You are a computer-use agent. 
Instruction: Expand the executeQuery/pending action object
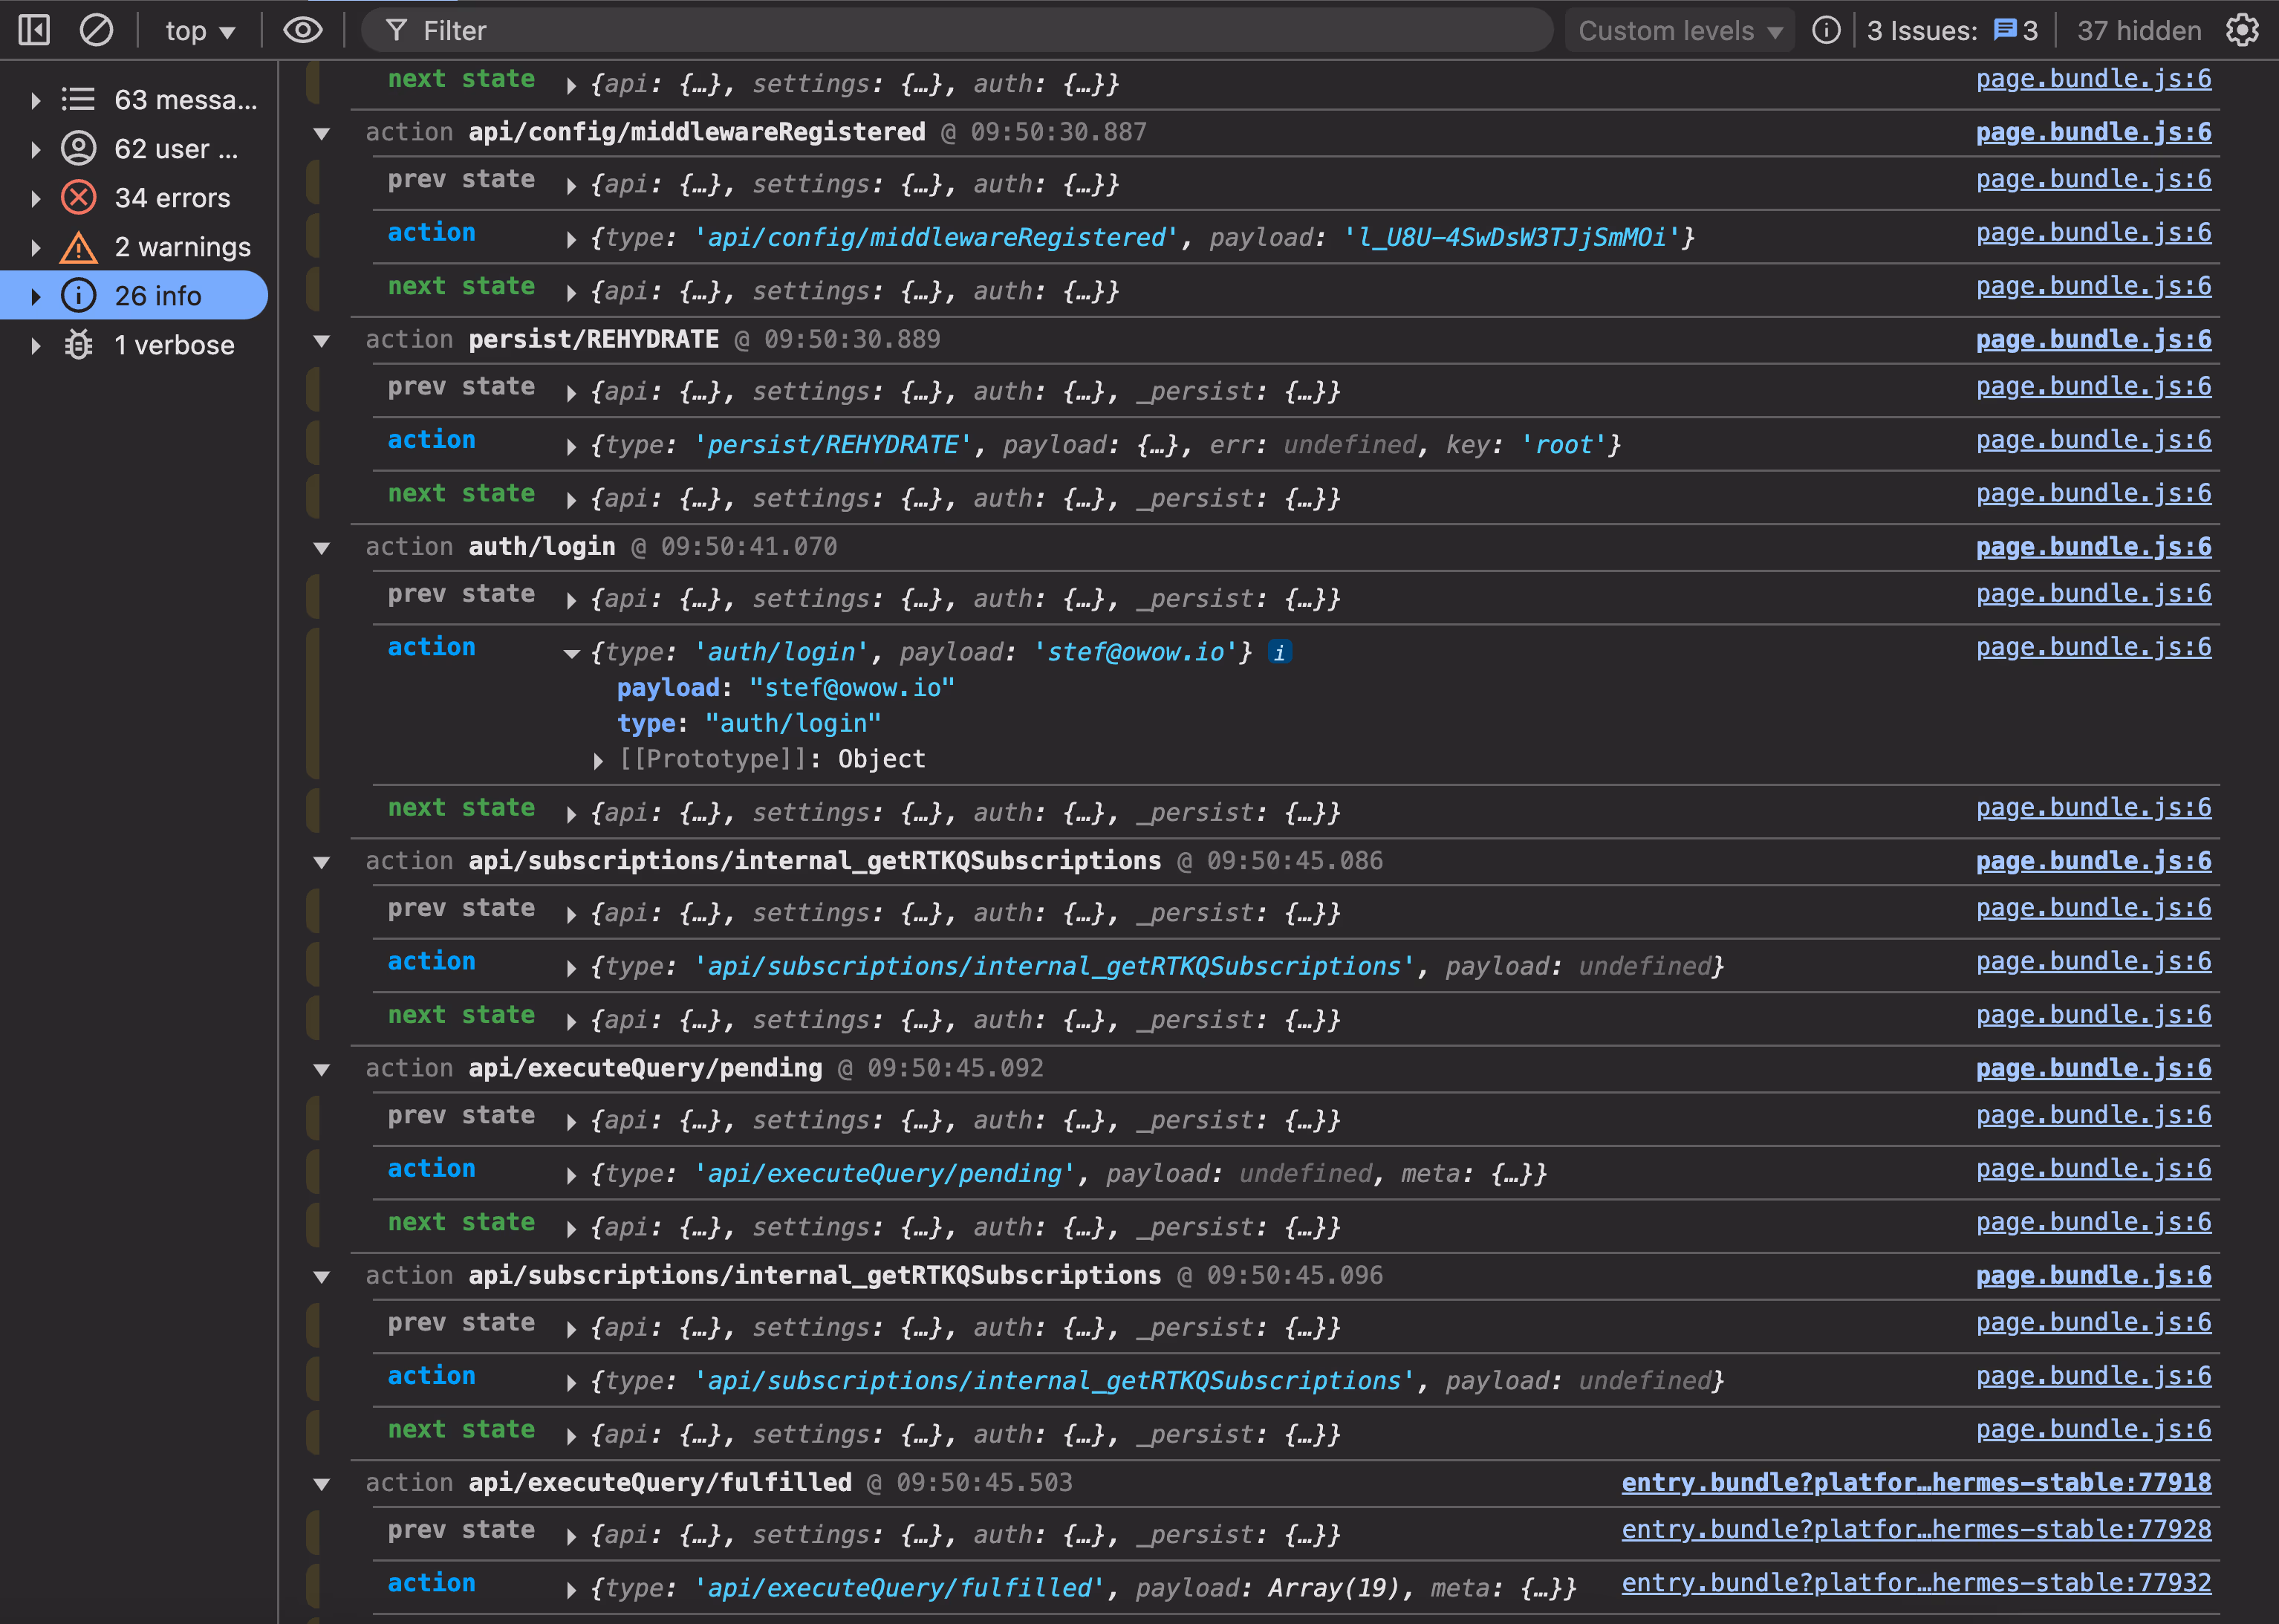point(571,1175)
